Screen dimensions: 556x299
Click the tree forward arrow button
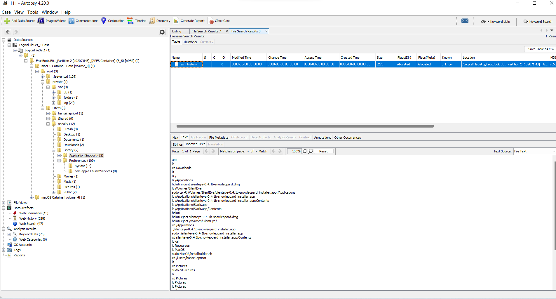16,32
